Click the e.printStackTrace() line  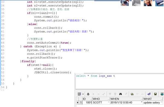[x=45, y=57]
